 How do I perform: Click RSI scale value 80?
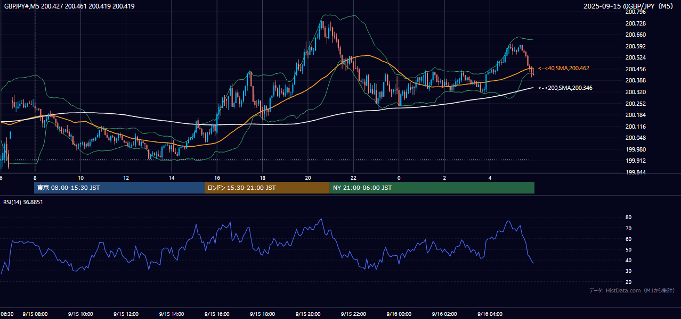pyautogui.click(x=628, y=217)
